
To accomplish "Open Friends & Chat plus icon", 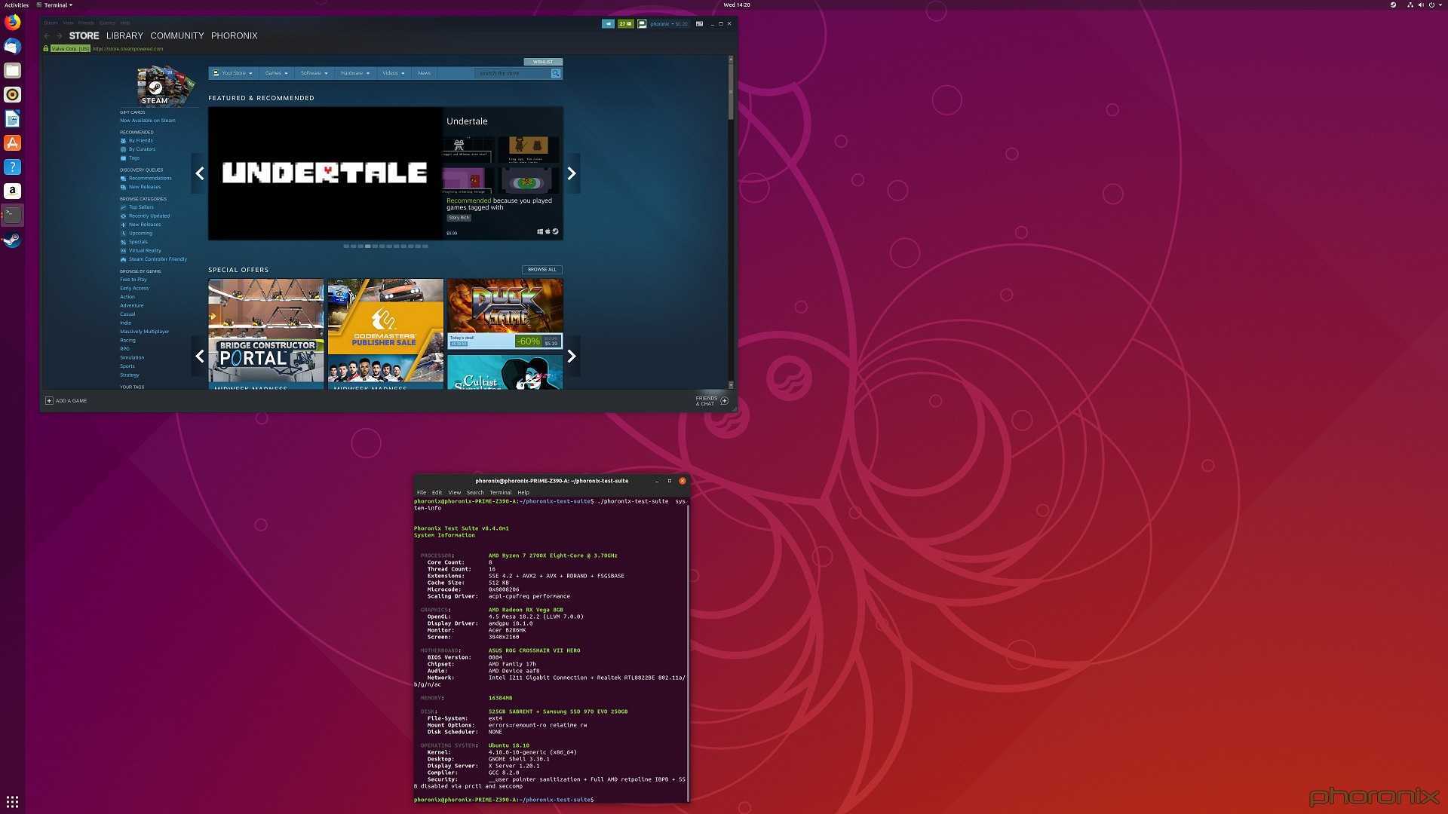I will (724, 401).
